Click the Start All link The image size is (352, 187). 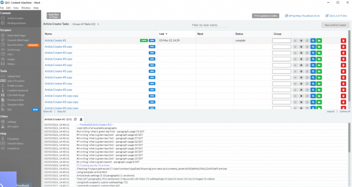pos(48,112)
